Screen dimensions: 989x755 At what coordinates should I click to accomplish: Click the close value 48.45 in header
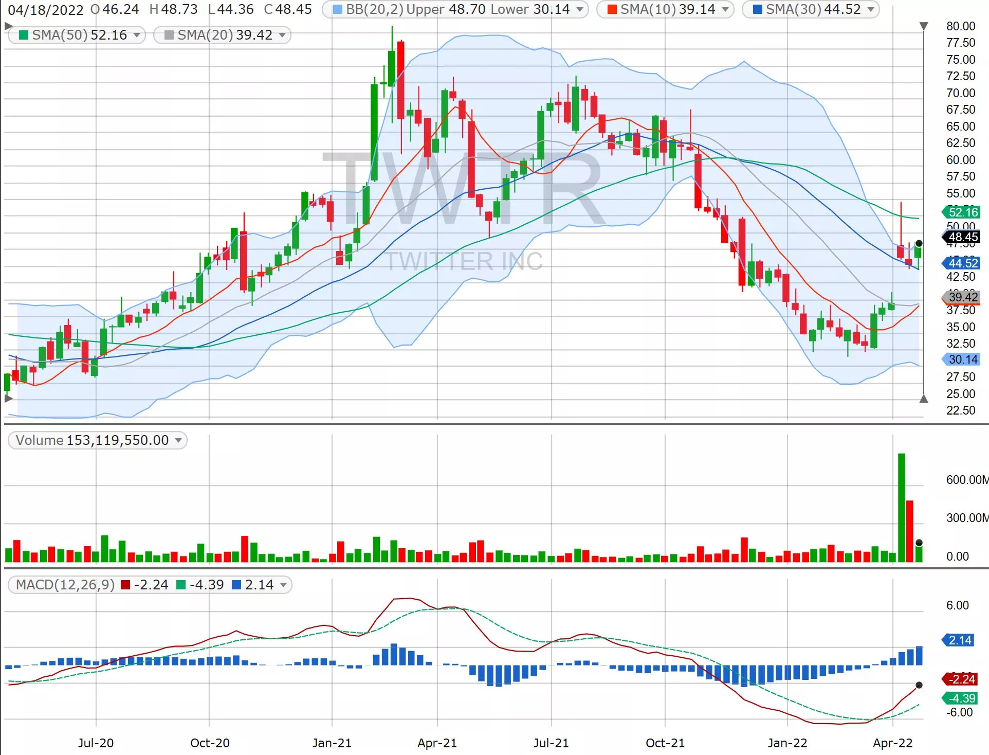click(x=294, y=9)
